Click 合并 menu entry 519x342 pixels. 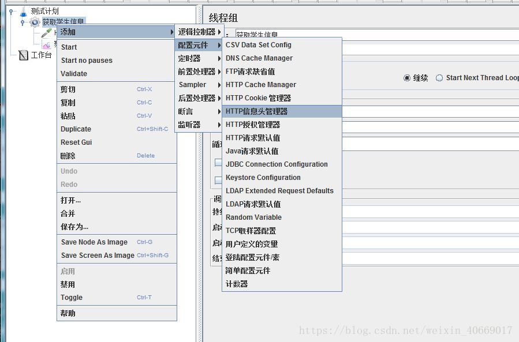tap(117, 213)
